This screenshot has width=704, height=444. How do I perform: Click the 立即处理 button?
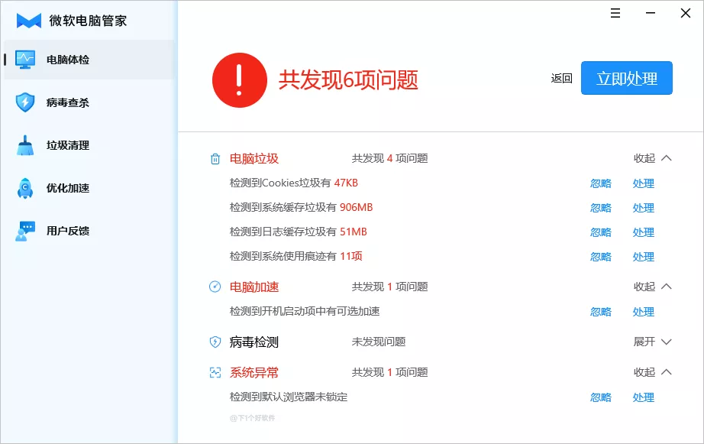pos(626,77)
